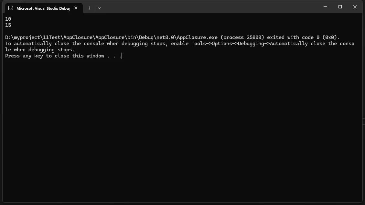Open a new tab with plus button
The width and height of the screenshot is (365, 205).
(x=90, y=8)
